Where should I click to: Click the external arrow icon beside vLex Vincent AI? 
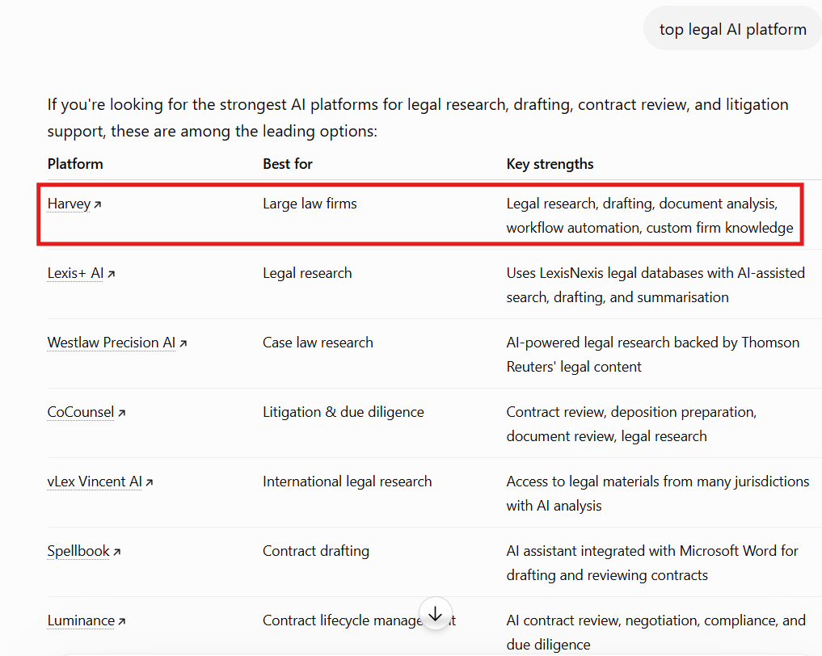(x=150, y=482)
